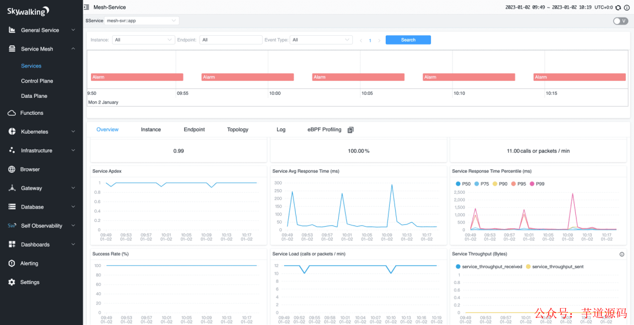
Task: Open the Alerting menu item
Action: coord(29,264)
